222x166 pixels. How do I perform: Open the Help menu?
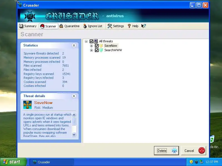tap(133, 26)
